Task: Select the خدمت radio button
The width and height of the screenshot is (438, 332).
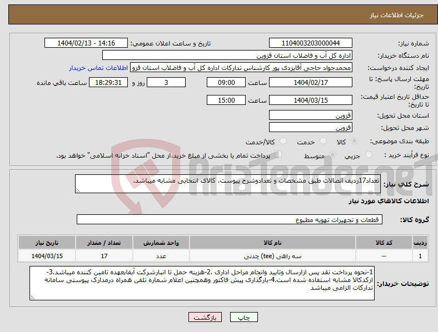Action: [323, 141]
